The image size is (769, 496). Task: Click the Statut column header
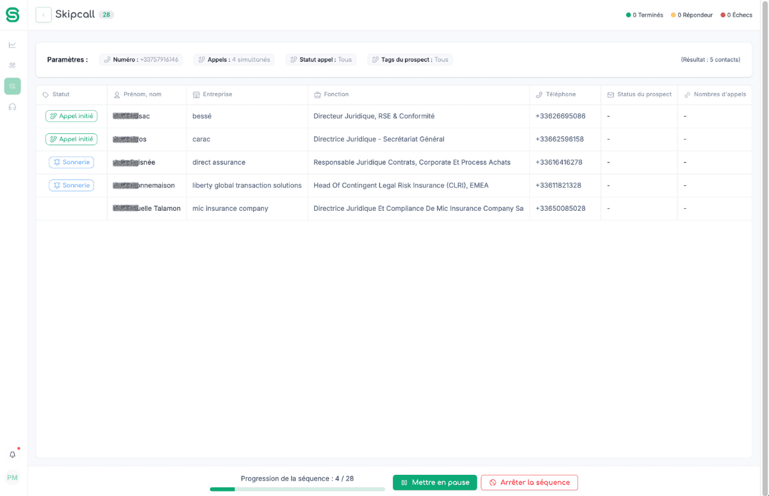click(x=61, y=94)
